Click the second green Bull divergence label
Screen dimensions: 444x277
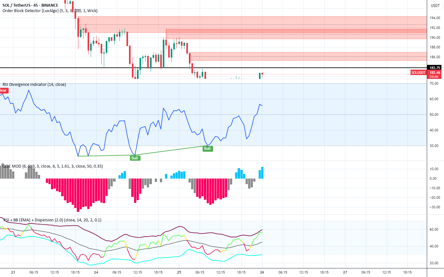(207, 149)
